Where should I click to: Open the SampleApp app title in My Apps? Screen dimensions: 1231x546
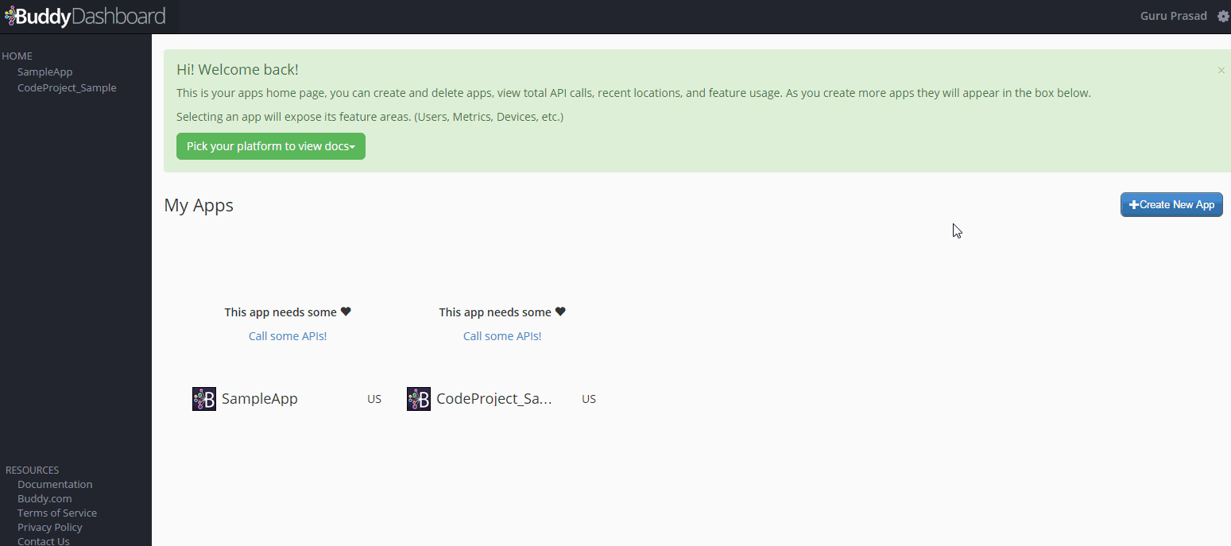point(260,399)
